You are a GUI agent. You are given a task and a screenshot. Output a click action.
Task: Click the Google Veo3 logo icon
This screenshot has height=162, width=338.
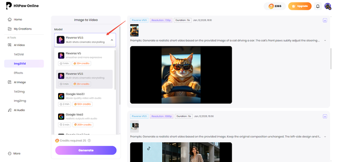click(x=61, y=116)
